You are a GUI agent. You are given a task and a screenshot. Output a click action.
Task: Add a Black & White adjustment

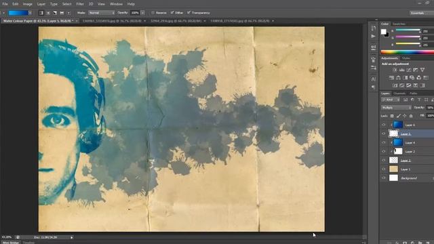pos(406,78)
